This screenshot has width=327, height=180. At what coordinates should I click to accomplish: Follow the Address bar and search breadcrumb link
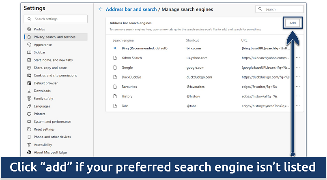pos(131,9)
